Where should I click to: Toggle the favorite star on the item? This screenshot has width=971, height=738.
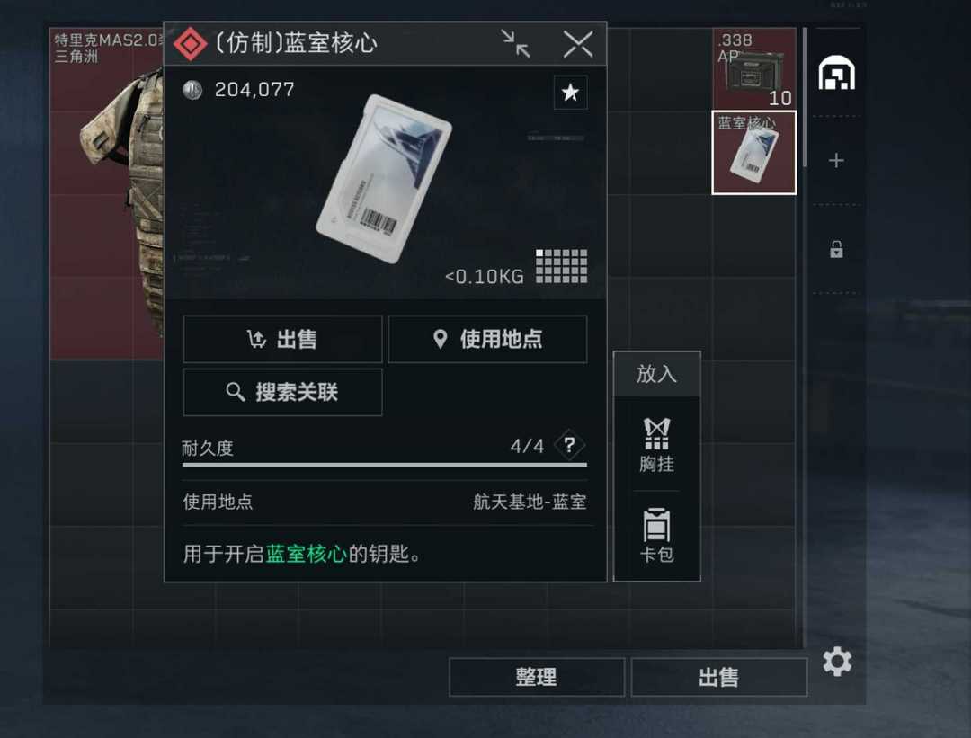pos(570,93)
